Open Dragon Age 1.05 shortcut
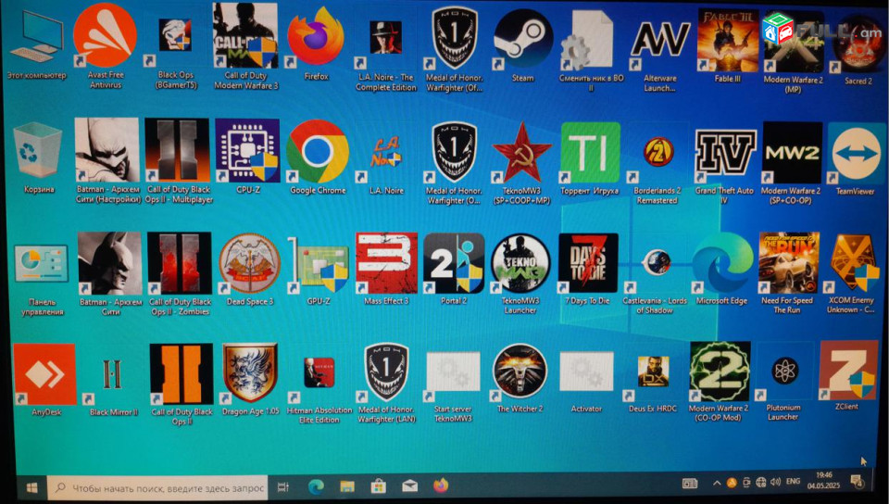Viewport: 889px width, 504px height. [250, 373]
